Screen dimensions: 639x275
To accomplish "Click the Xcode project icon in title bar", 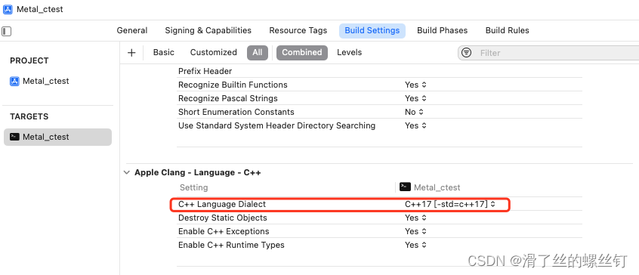I will click(8, 9).
